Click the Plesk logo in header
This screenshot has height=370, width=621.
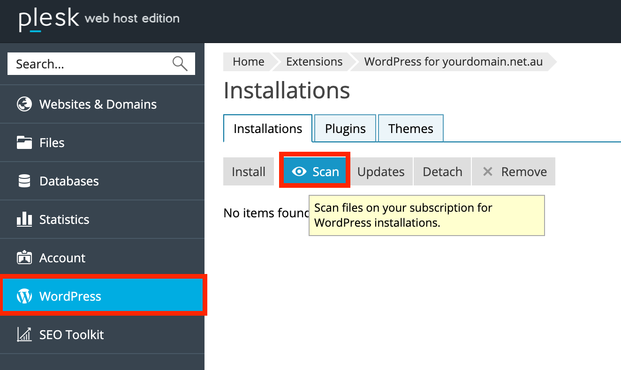[x=49, y=20]
